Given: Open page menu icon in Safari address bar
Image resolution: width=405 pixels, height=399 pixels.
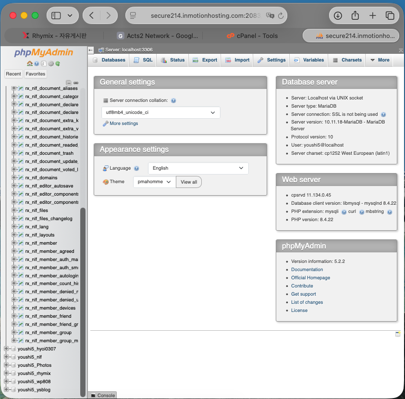Looking at the screenshot, I should point(133,15).
